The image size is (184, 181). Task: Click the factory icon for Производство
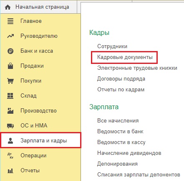10,111
